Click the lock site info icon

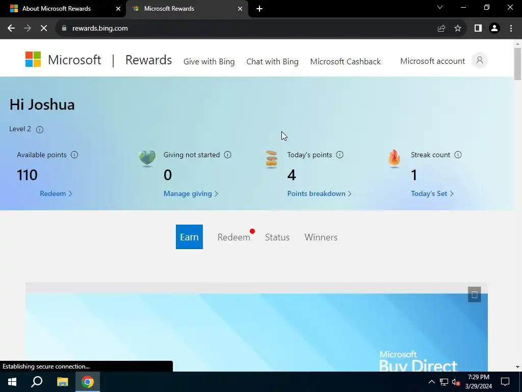coord(64,29)
